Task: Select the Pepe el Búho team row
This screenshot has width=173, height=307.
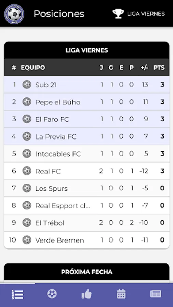Action: (87, 102)
